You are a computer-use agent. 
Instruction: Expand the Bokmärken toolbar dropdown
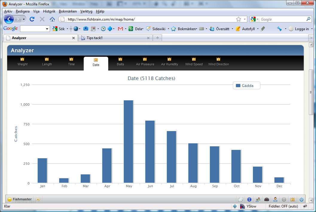tap(196, 29)
